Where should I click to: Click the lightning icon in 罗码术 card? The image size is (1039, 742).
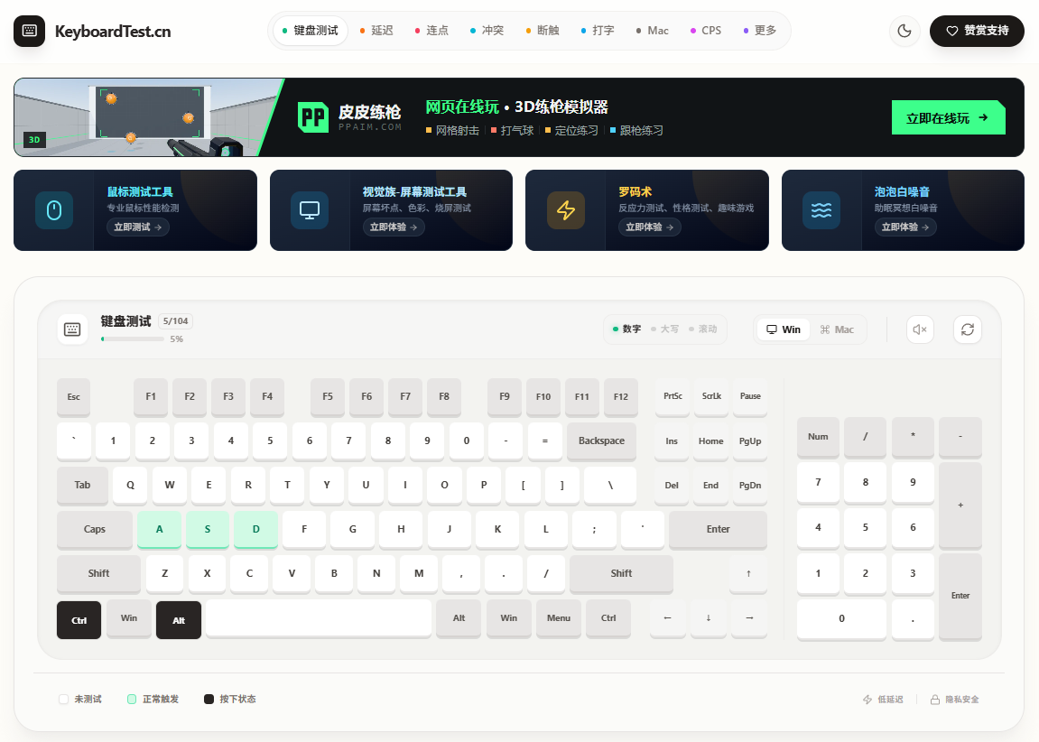tap(566, 210)
